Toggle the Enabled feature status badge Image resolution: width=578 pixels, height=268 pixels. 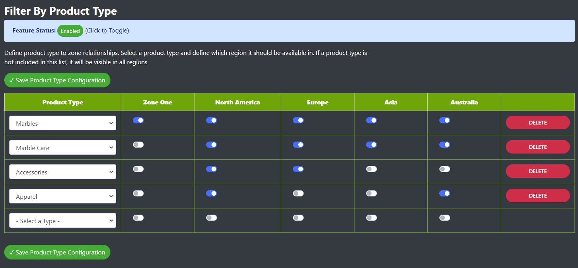click(x=70, y=31)
